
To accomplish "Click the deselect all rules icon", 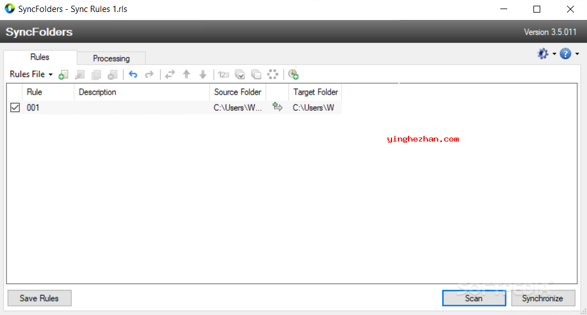I will (256, 74).
